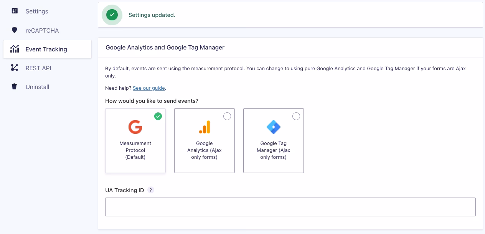
Task: Click the 'Settings updated.' notice text
Action: pos(152,15)
